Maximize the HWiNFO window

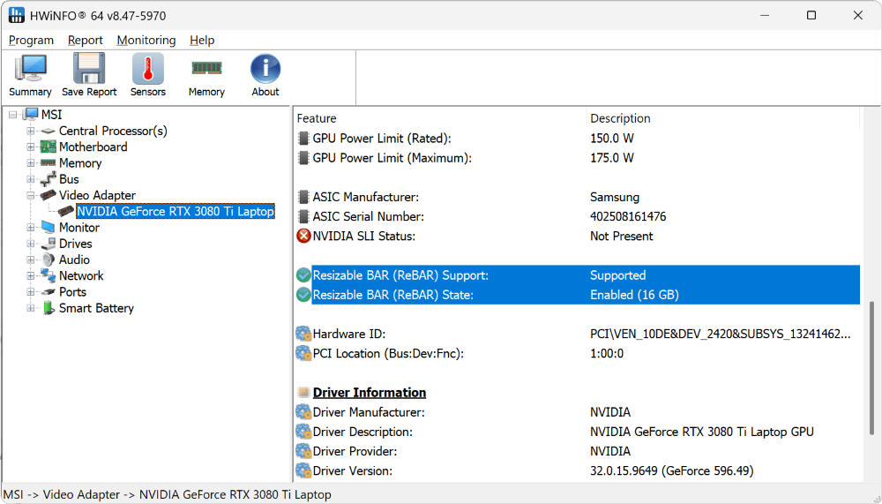click(811, 15)
